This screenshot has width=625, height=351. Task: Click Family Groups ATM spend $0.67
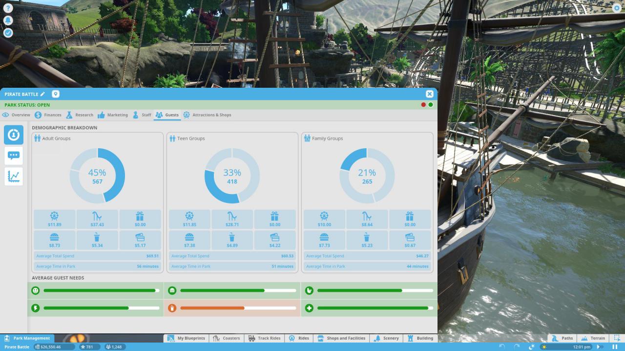click(410, 240)
